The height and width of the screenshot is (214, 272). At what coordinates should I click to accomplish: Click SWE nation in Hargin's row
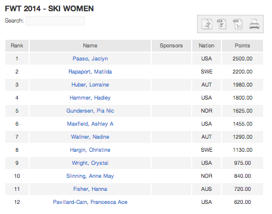207,150
